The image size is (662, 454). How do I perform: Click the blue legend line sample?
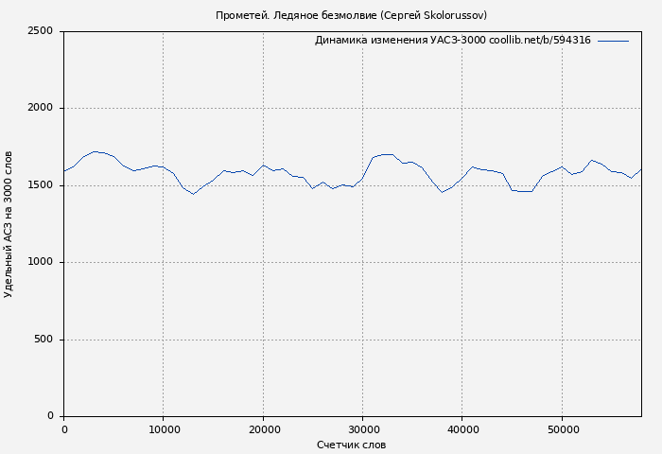(613, 41)
